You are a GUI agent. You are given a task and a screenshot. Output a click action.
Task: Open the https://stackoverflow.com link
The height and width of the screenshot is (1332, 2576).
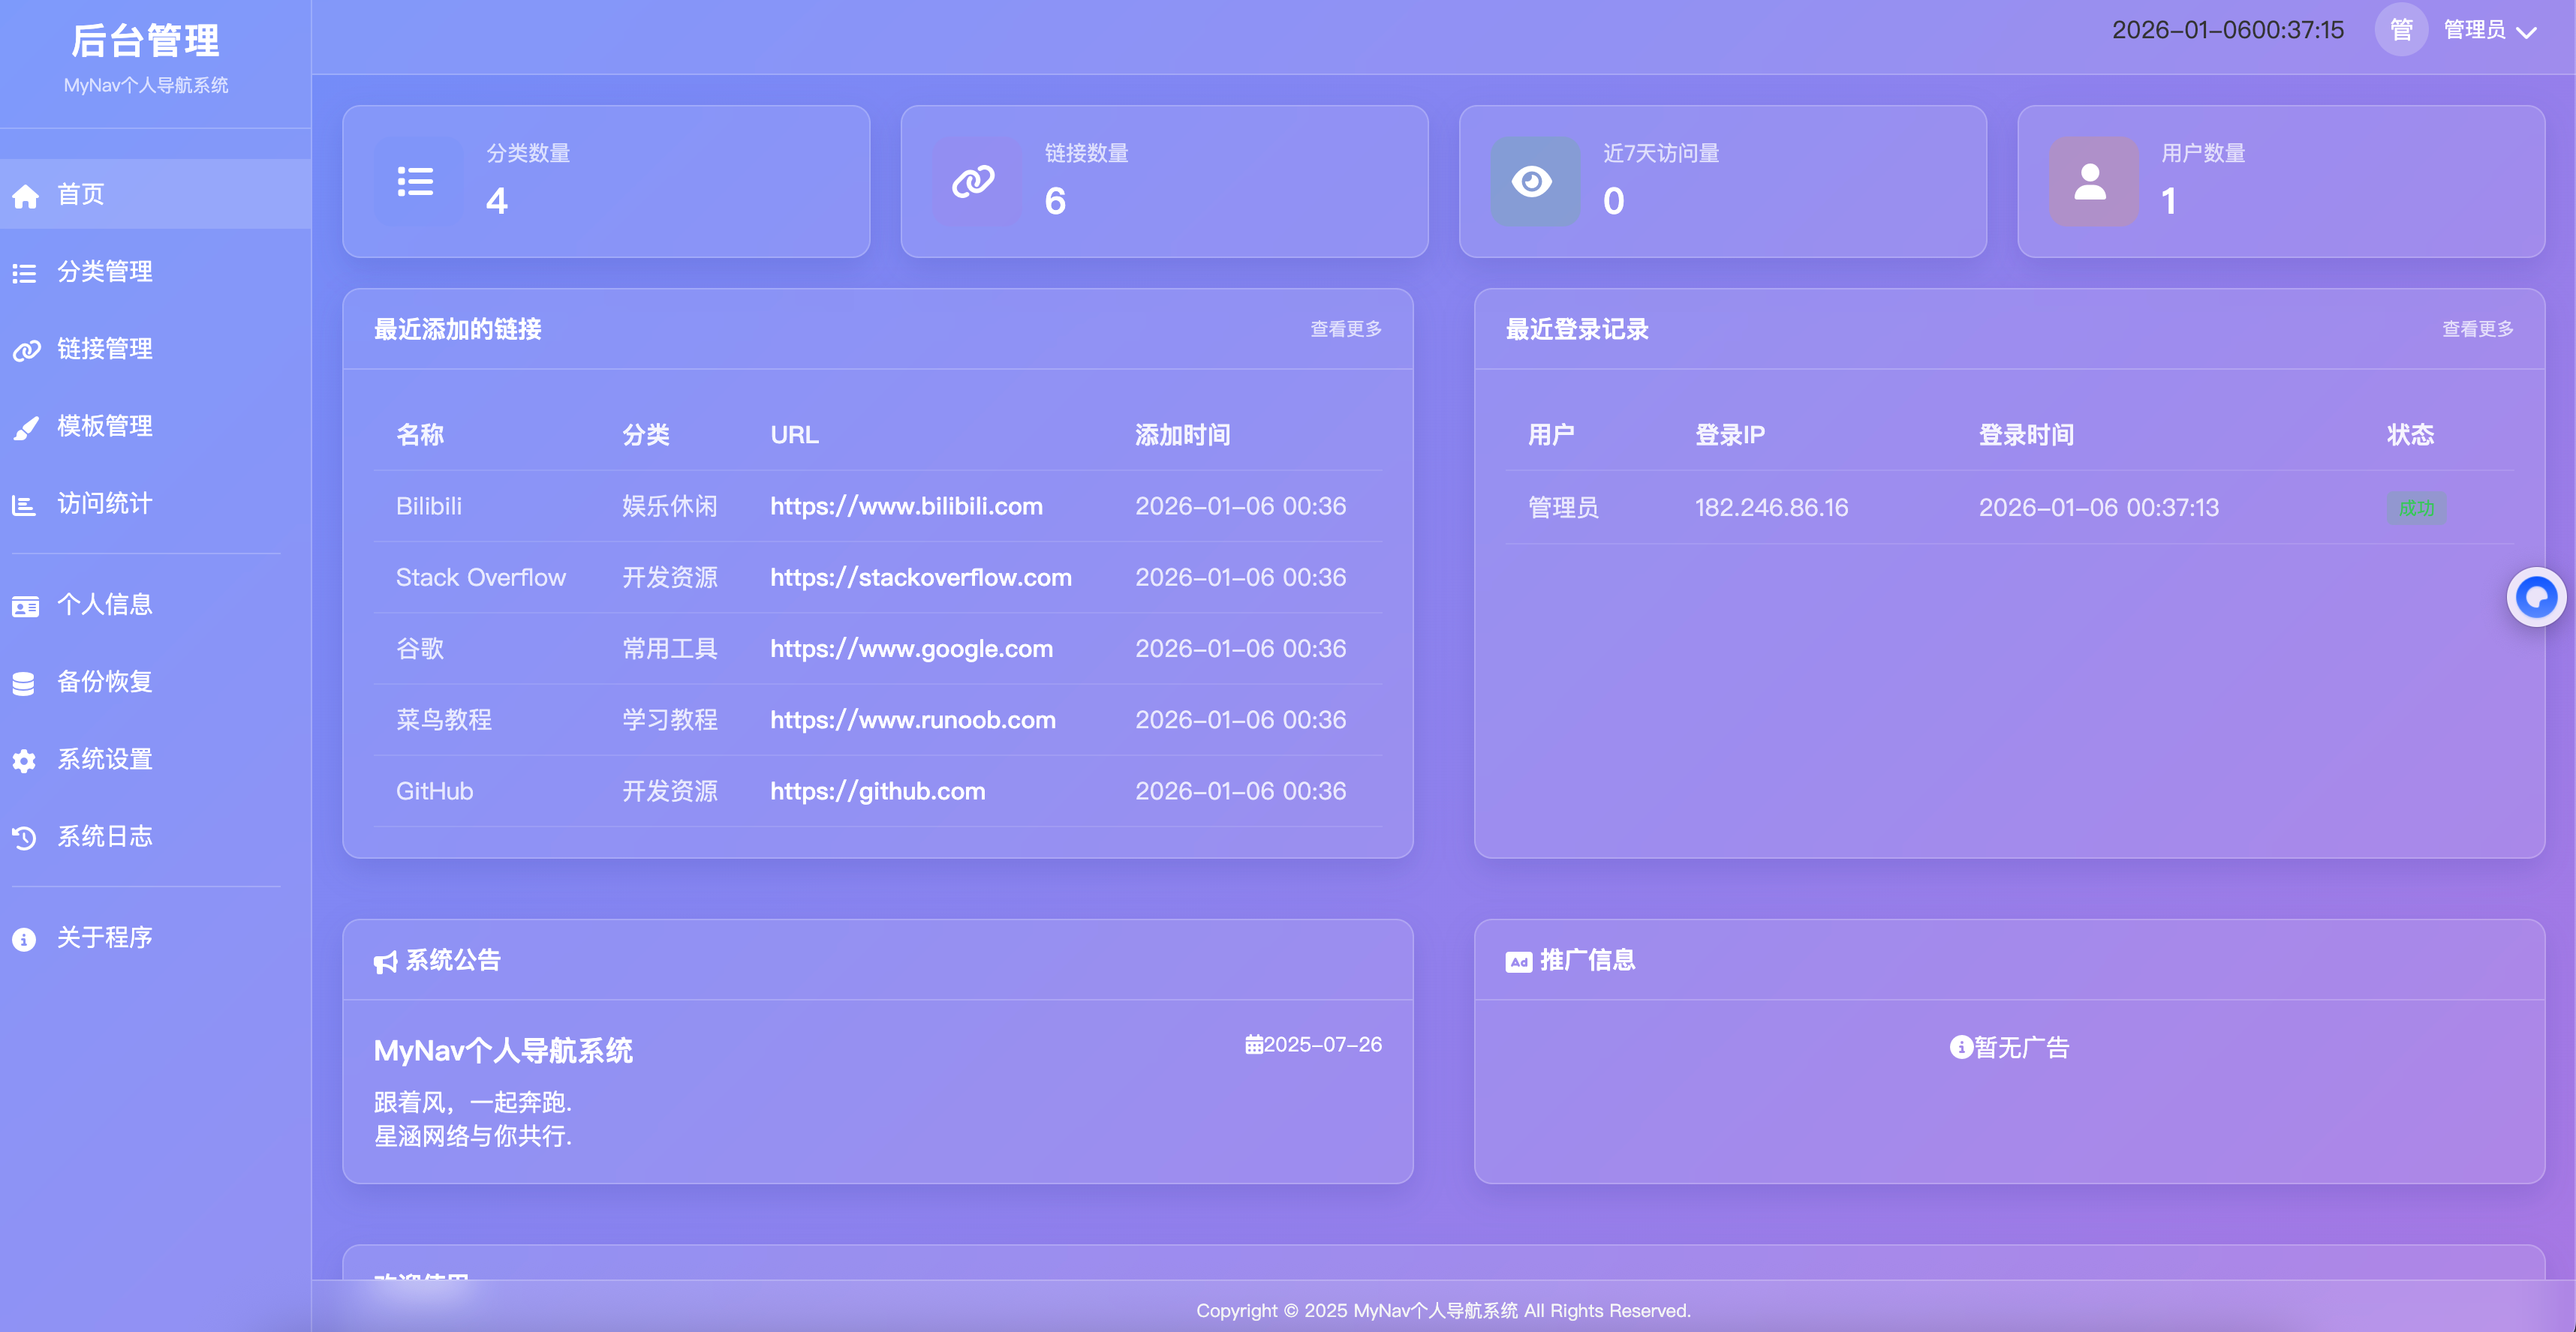coord(920,577)
